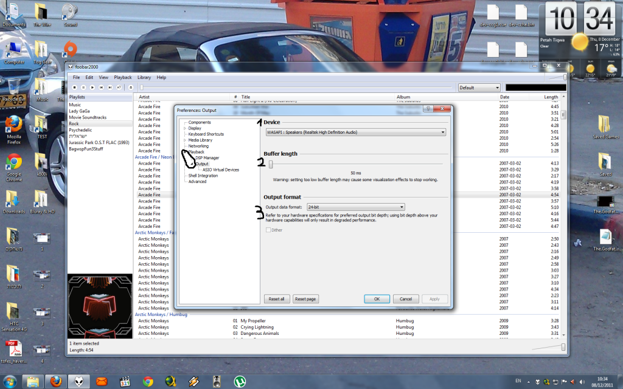Select DSP Manager in preferences tree
This screenshot has width=623, height=389.
pos(207,158)
